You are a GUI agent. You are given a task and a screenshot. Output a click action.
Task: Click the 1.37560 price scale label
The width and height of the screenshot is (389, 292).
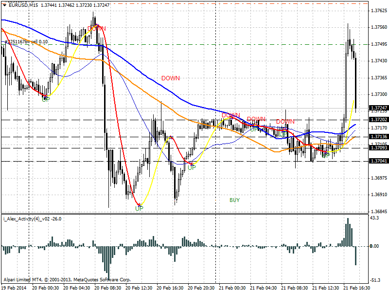click(379, 27)
